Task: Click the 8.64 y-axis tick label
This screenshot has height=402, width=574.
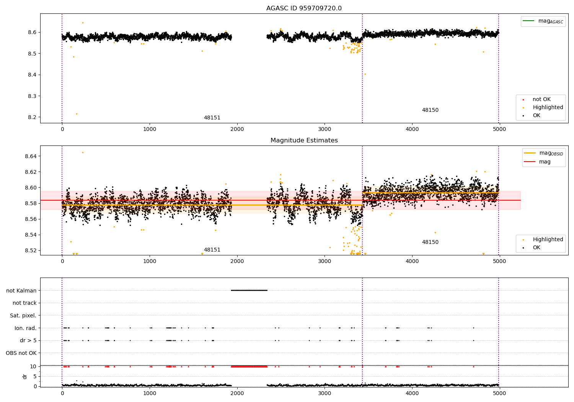Action: tap(30, 156)
